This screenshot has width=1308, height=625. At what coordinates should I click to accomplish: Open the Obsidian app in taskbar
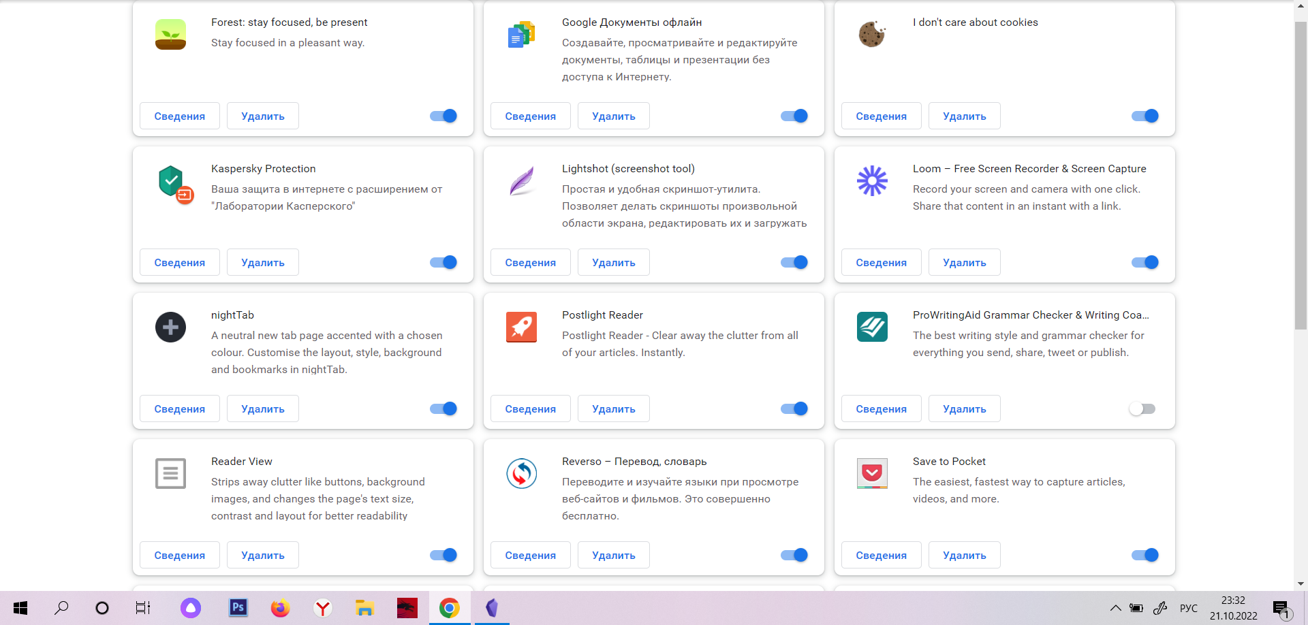pyautogui.click(x=492, y=608)
